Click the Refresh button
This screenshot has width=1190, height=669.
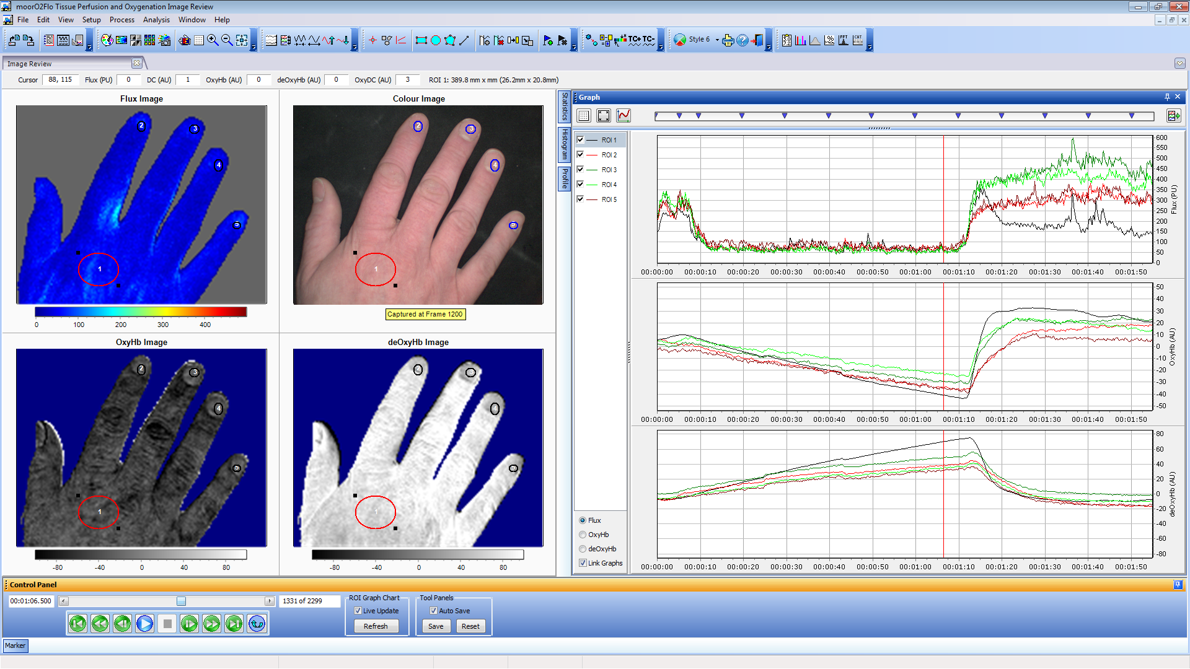click(x=376, y=626)
